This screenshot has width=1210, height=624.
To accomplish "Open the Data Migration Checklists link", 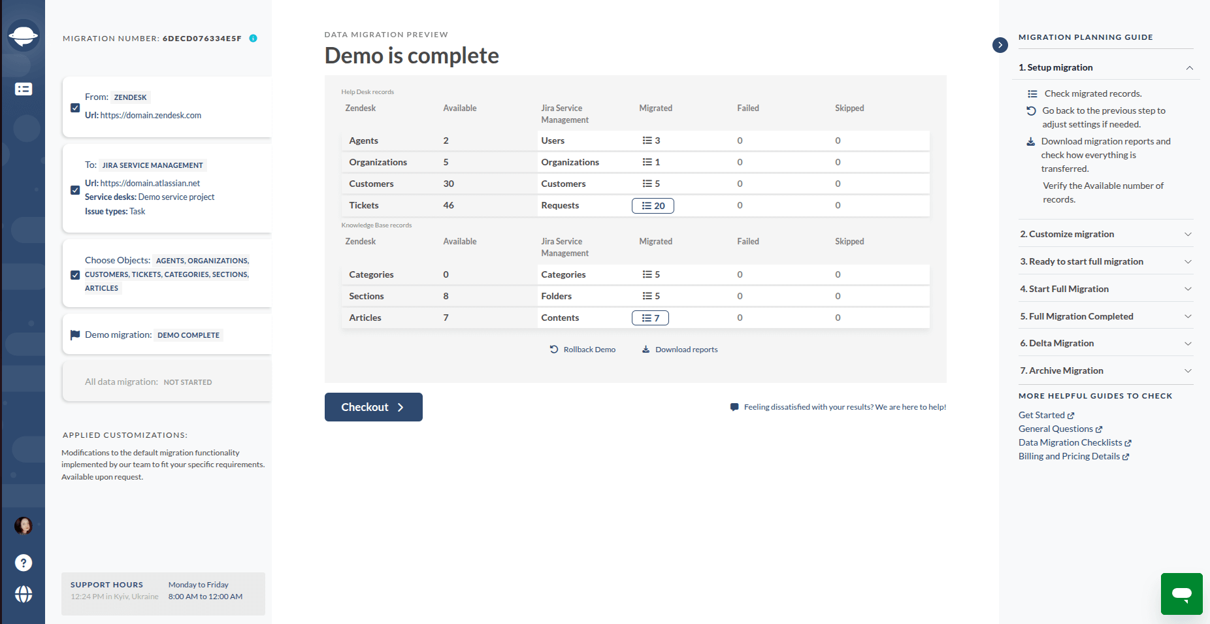I will 1070,442.
